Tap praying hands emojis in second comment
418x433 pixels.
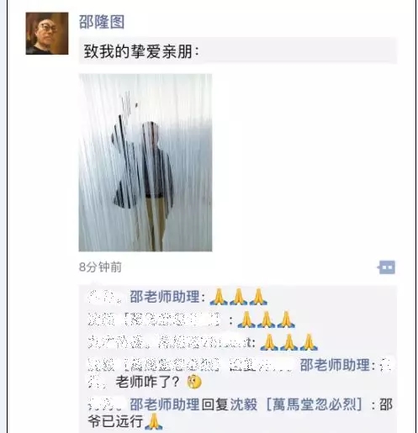[266, 319]
